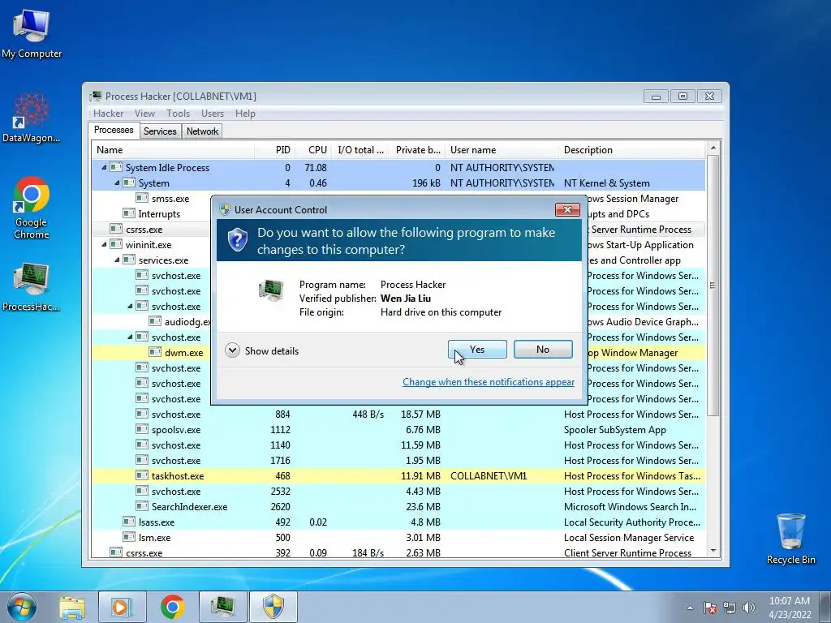Collapse the System process tree node

coord(117,183)
